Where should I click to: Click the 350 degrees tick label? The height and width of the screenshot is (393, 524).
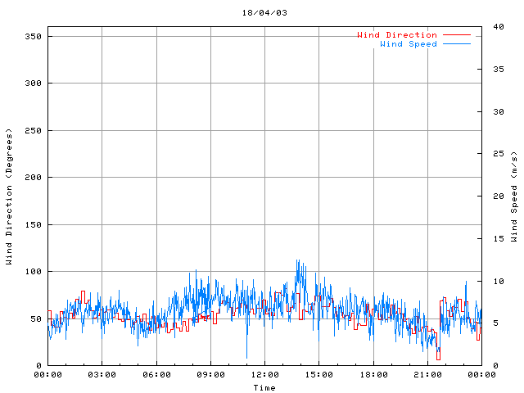pyautogui.click(x=33, y=36)
